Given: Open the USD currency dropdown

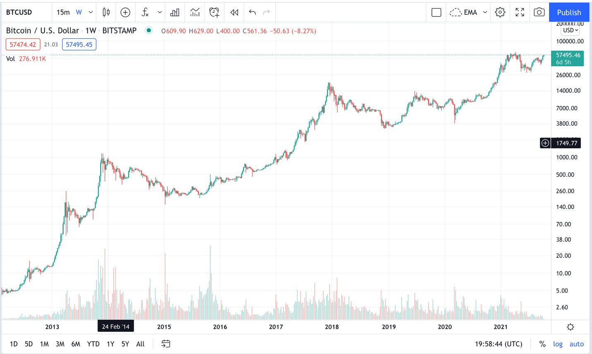Looking at the screenshot, I should (x=570, y=30).
